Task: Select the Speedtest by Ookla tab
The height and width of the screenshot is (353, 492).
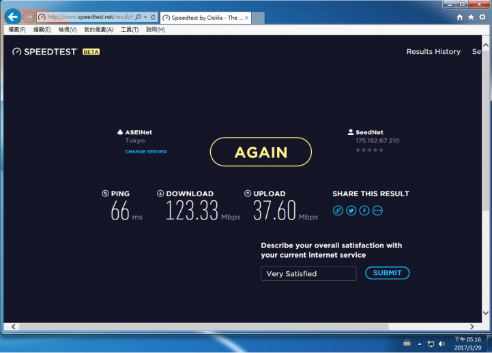Action: click(x=205, y=18)
